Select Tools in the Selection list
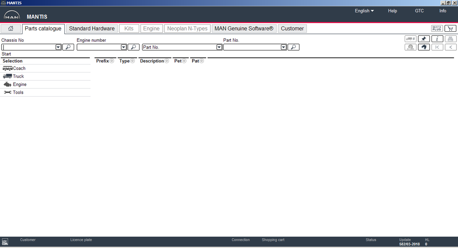This screenshot has height=248, width=458. point(45,92)
